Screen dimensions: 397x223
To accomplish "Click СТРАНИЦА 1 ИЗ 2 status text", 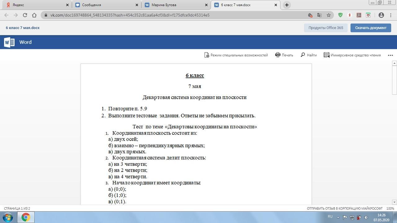I will 17,208.
